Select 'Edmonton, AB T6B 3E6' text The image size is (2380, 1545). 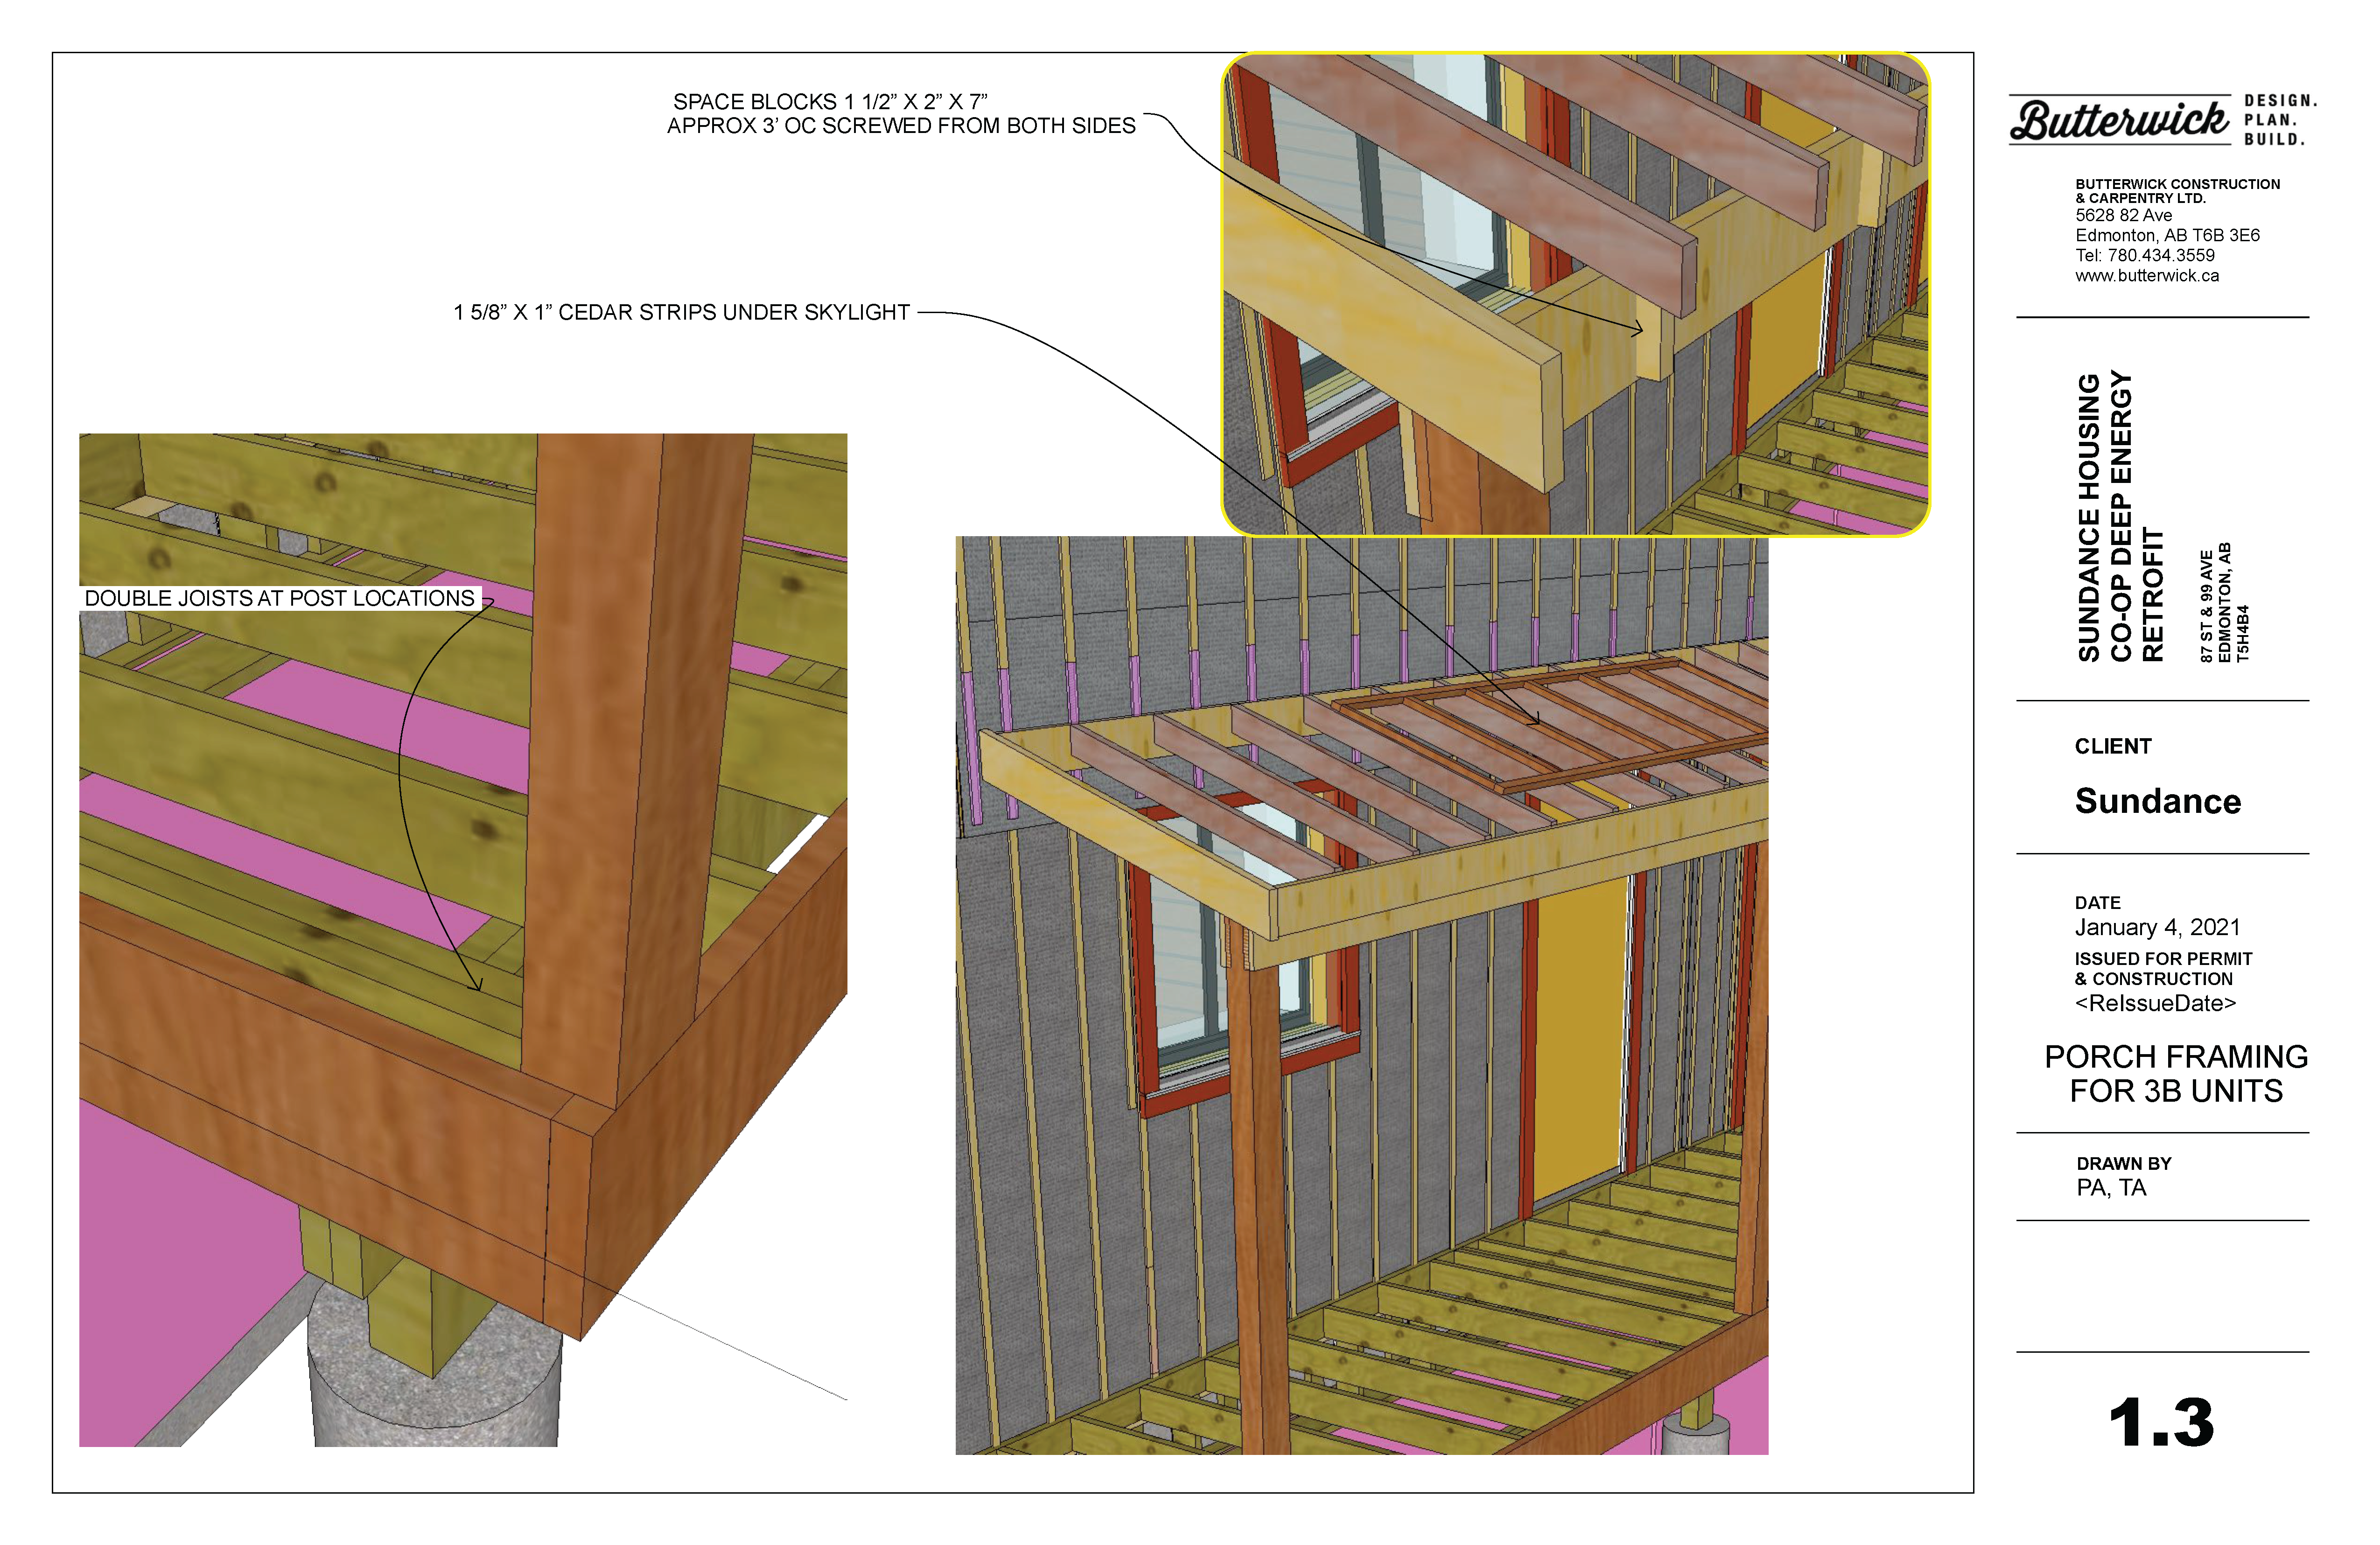tap(2167, 236)
